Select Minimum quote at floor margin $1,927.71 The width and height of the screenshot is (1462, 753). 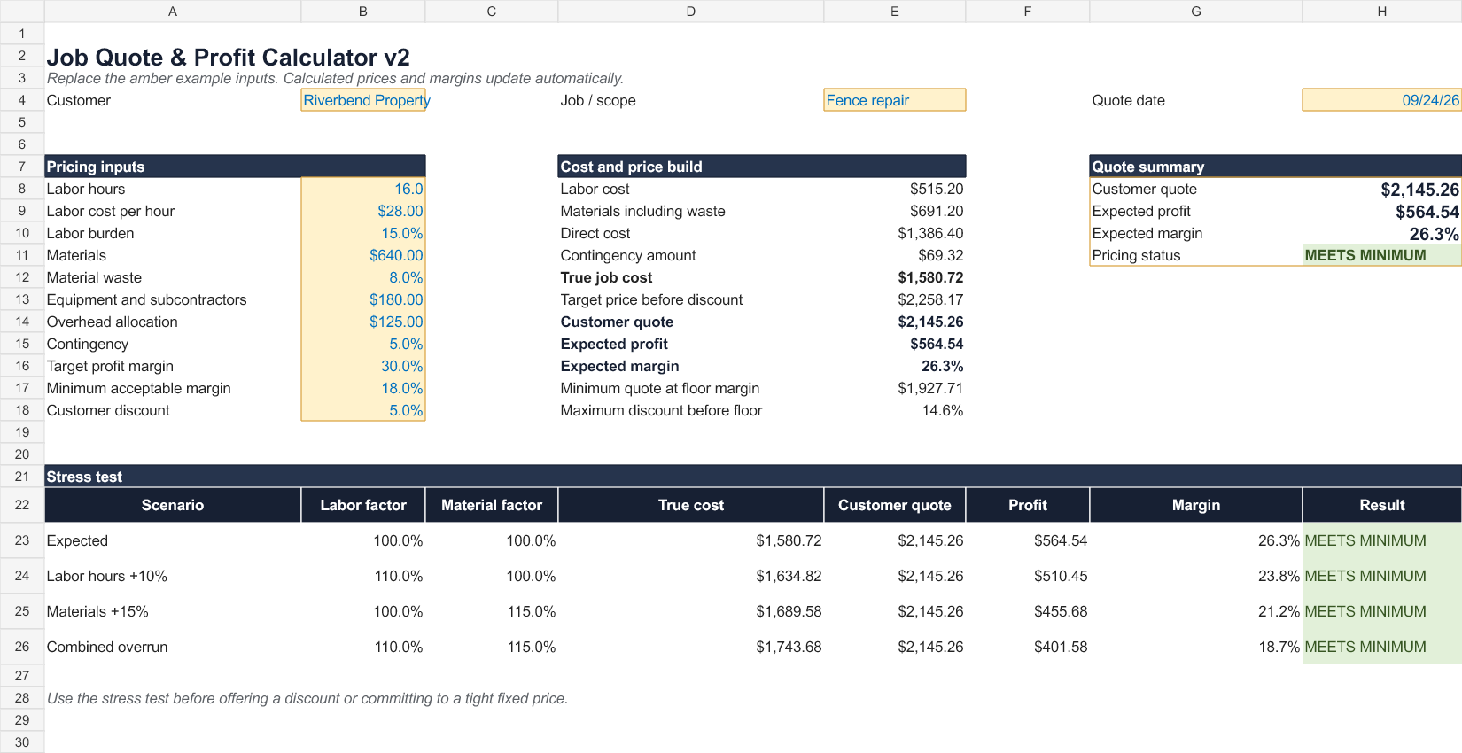[x=895, y=388]
